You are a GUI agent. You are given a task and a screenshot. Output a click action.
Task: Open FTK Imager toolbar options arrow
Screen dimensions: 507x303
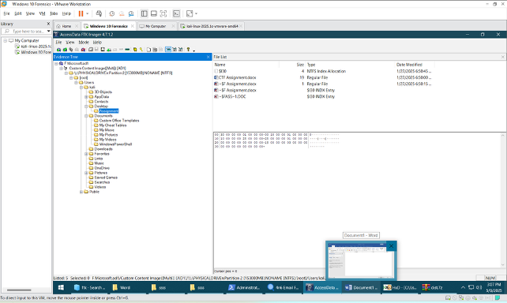click(193, 50)
